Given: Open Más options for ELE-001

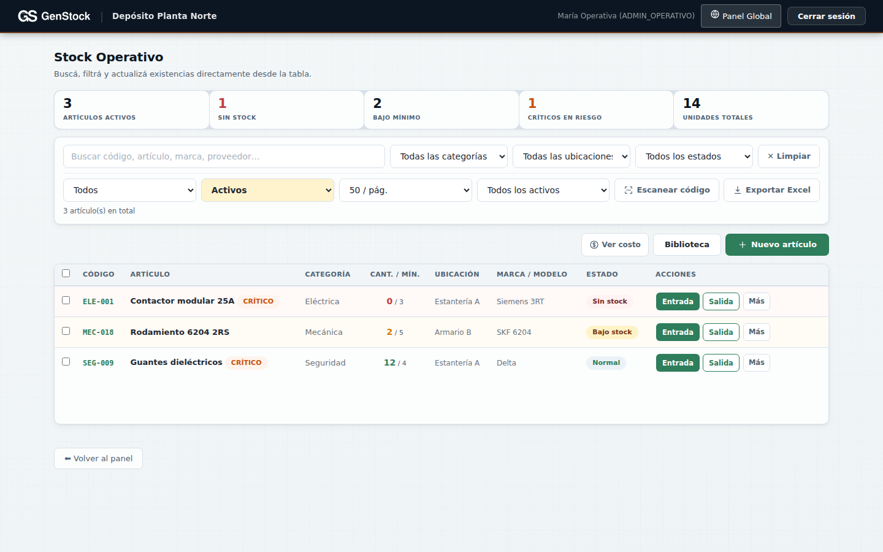Looking at the screenshot, I should pyautogui.click(x=757, y=301).
